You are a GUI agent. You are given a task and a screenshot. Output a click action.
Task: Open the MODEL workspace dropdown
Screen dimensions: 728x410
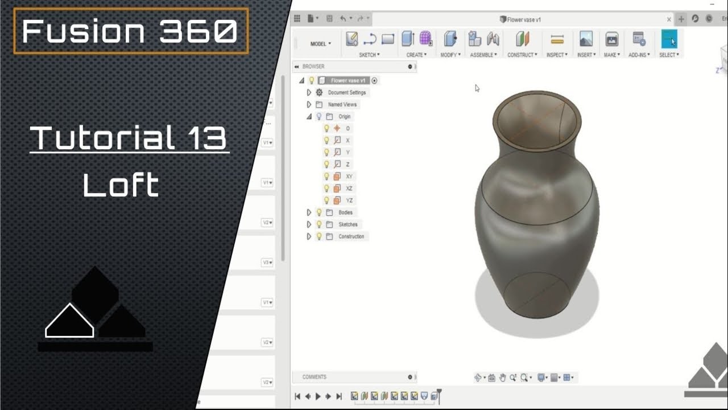click(320, 44)
